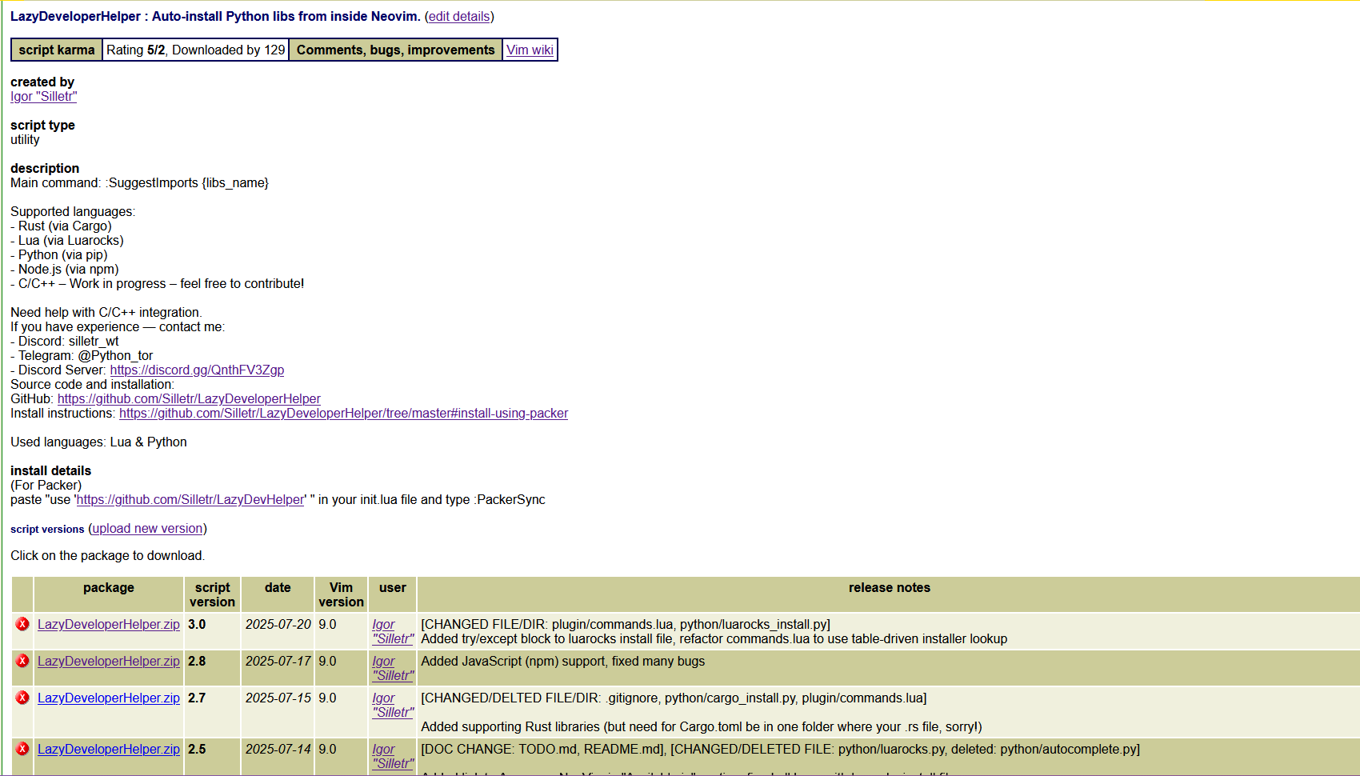The width and height of the screenshot is (1360, 776).
Task: Click the description heading
Action: [45, 168]
